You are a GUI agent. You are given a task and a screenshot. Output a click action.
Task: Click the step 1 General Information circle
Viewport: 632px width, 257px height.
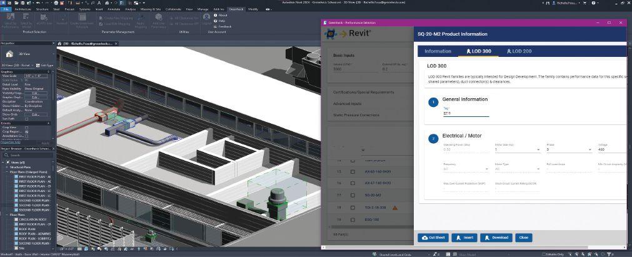point(433,103)
